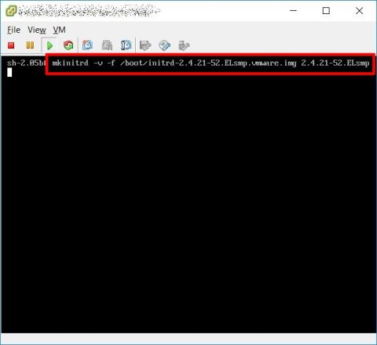Click the CD/DVD drive connect icon
Image resolution: width=377 pixels, height=345 pixels.
click(x=165, y=45)
